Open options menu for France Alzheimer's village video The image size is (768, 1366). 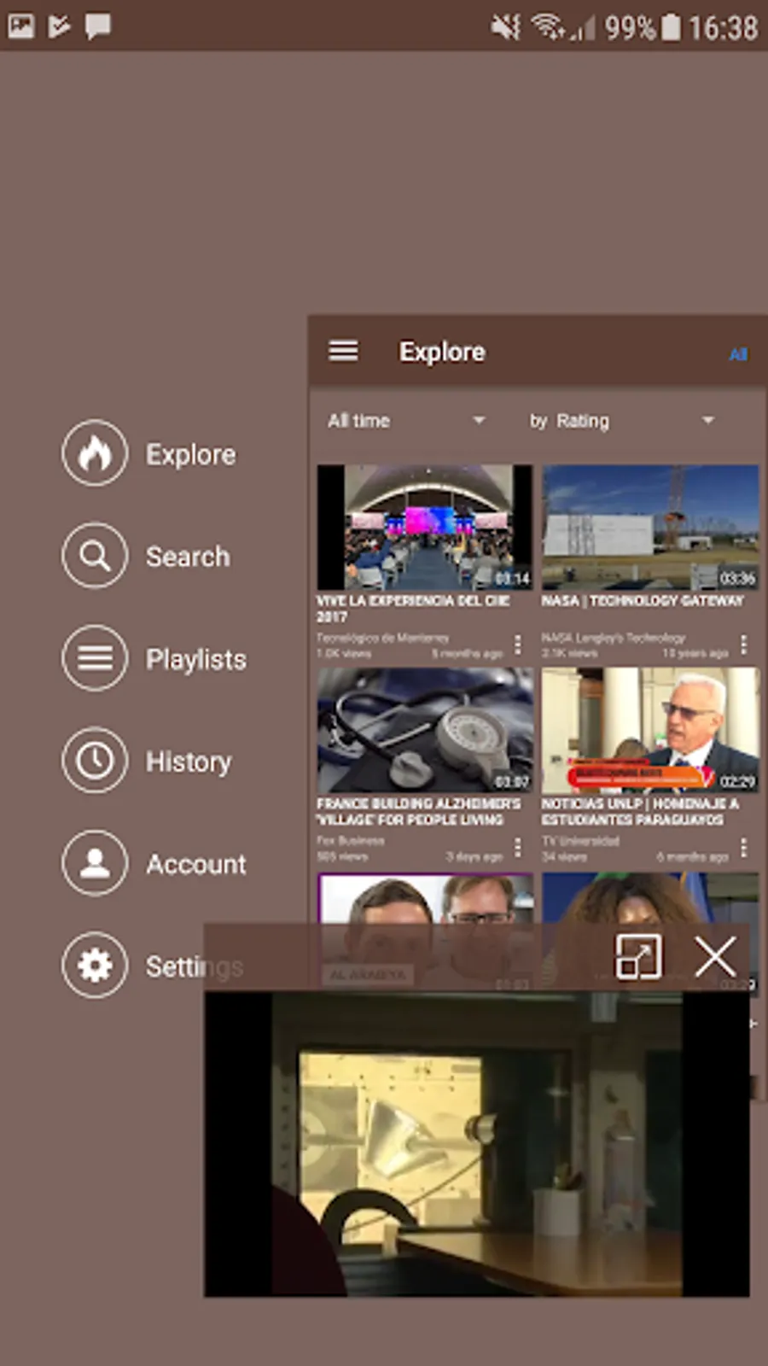517,847
